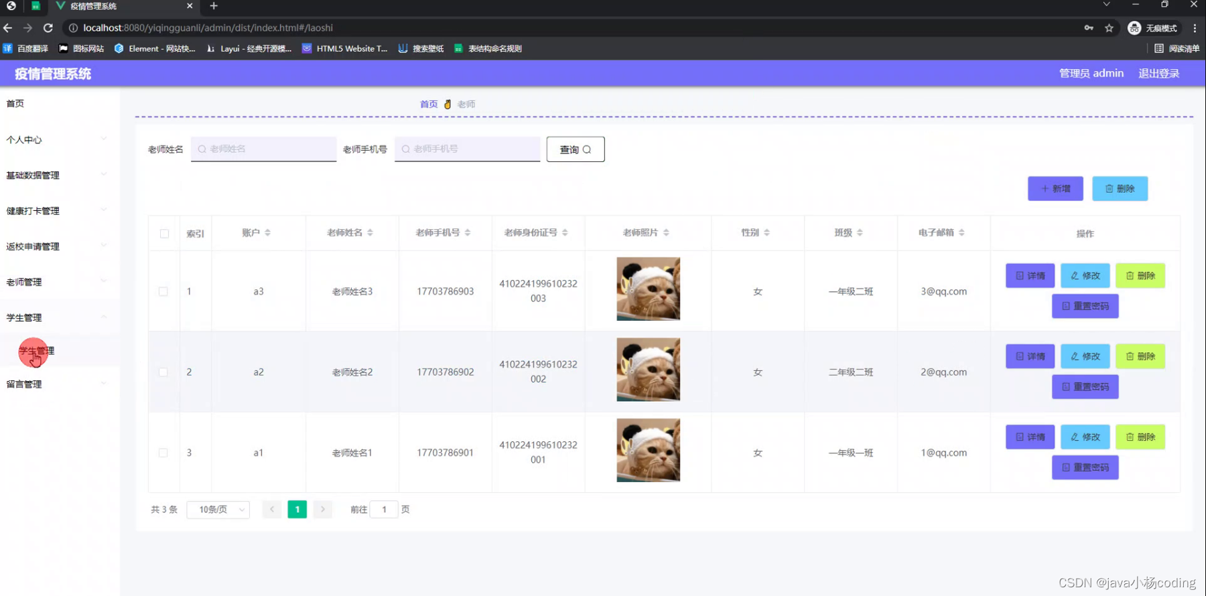Image resolution: width=1206 pixels, height=596 pixels.
Task: Click 修改 for row a2
Action: click(1085, 356)
